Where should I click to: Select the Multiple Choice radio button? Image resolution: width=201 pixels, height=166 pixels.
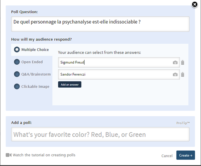[x=17, y=50]
